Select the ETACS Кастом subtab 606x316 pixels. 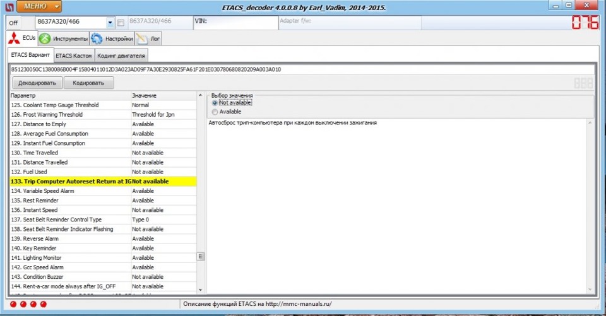click(74, 56)
